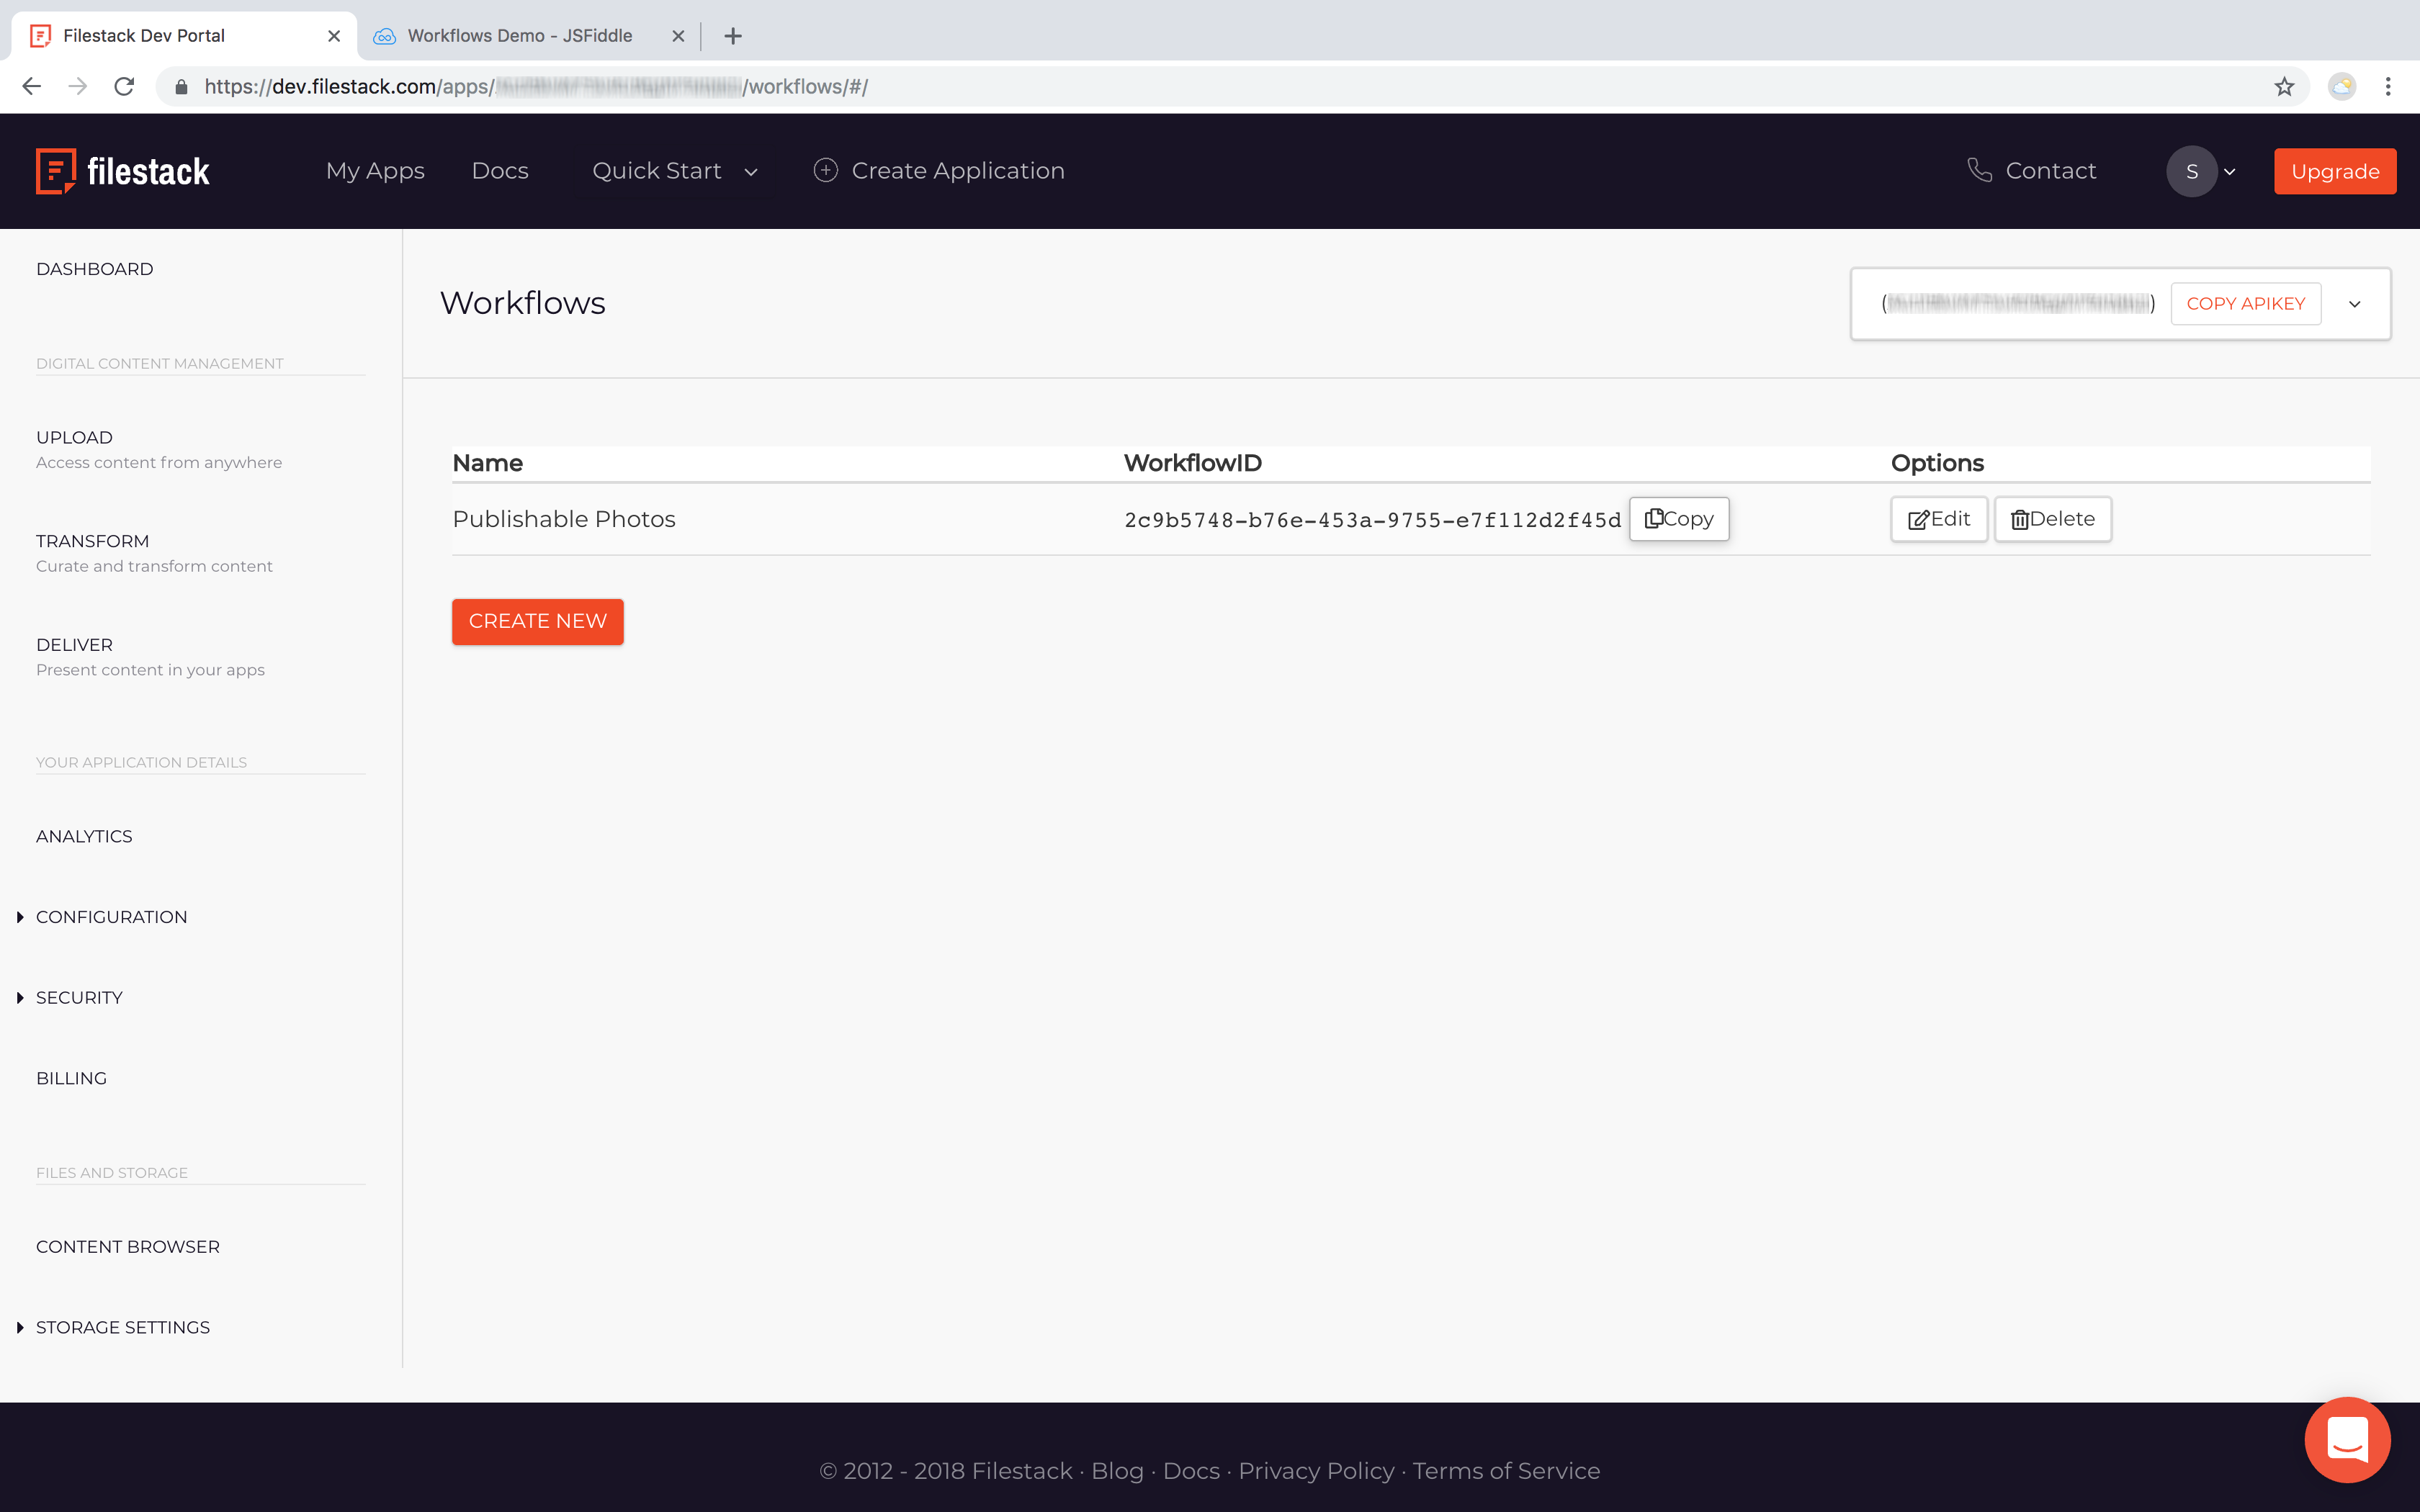
Task: Open My Apps in the top navigation
Action: coord(375,171)
